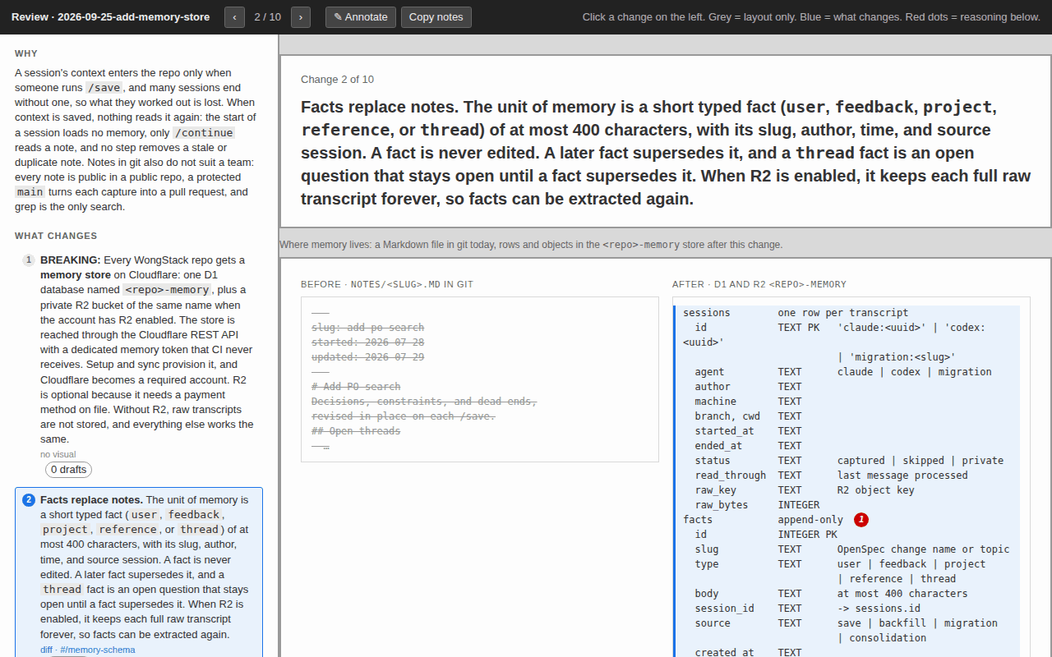
Task: Open the red reasoning dot beside append-only
Action: [861, 520]
